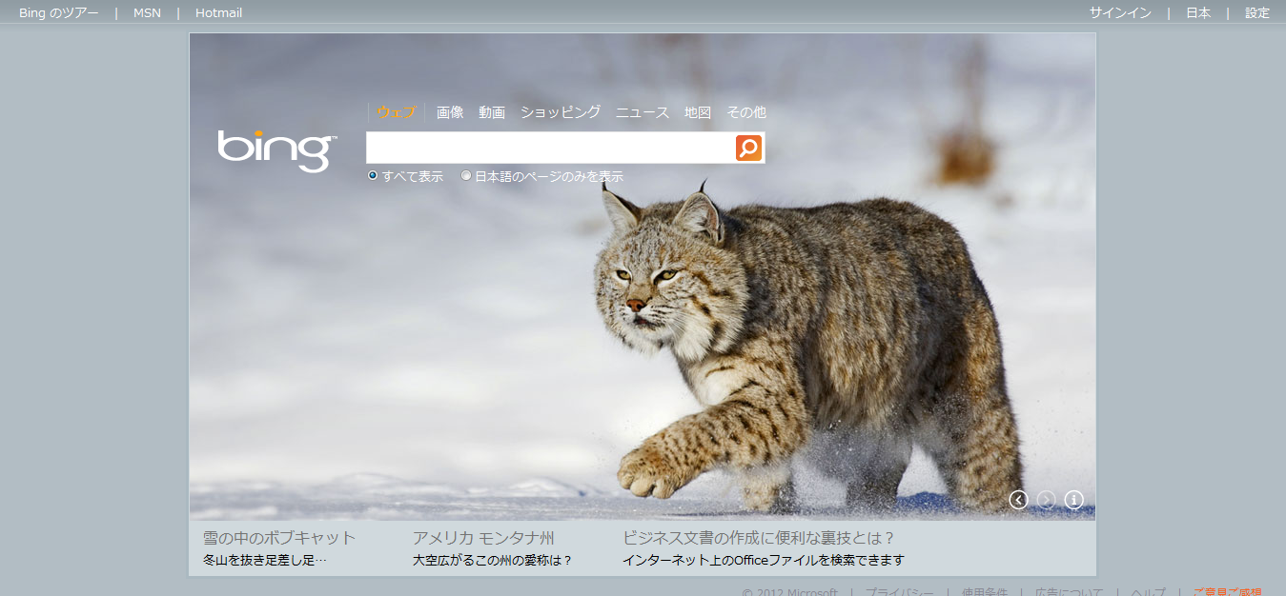
Task: Click the サインイン link
Action: [1120, 13]
